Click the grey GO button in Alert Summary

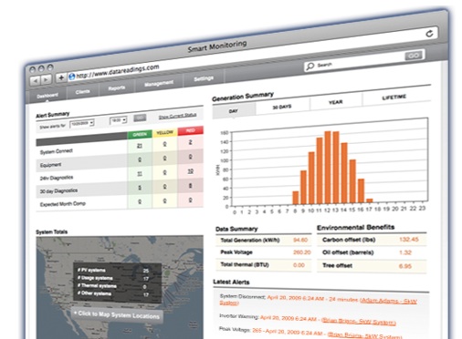pyautogui.click(x=140, y=118)
